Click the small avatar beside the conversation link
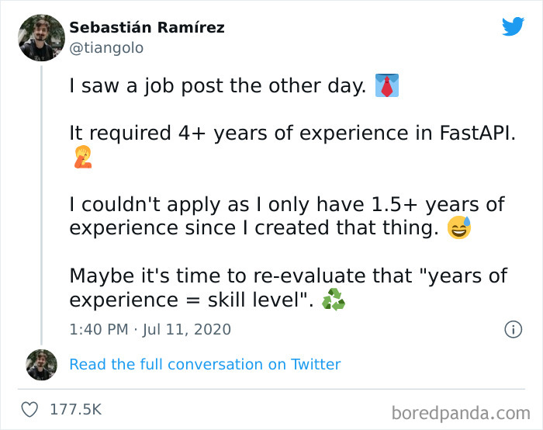543x430 pixels. (42, 364)
